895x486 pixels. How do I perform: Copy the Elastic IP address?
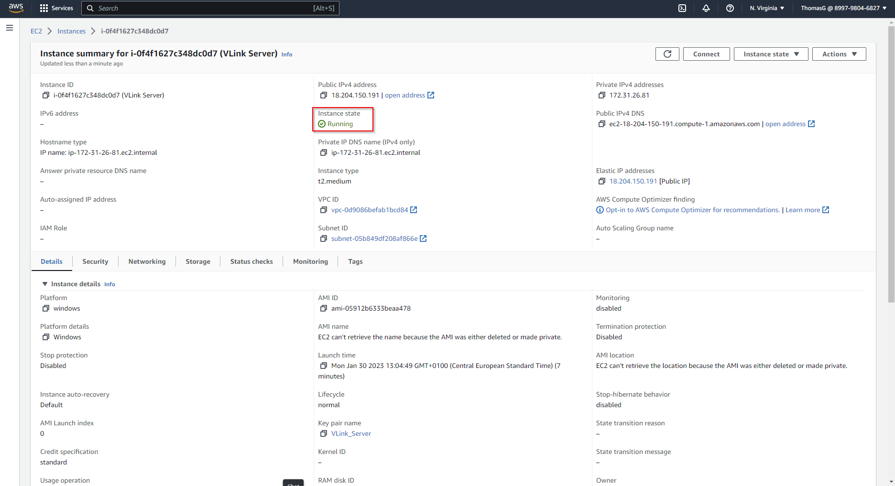point(601,181)
